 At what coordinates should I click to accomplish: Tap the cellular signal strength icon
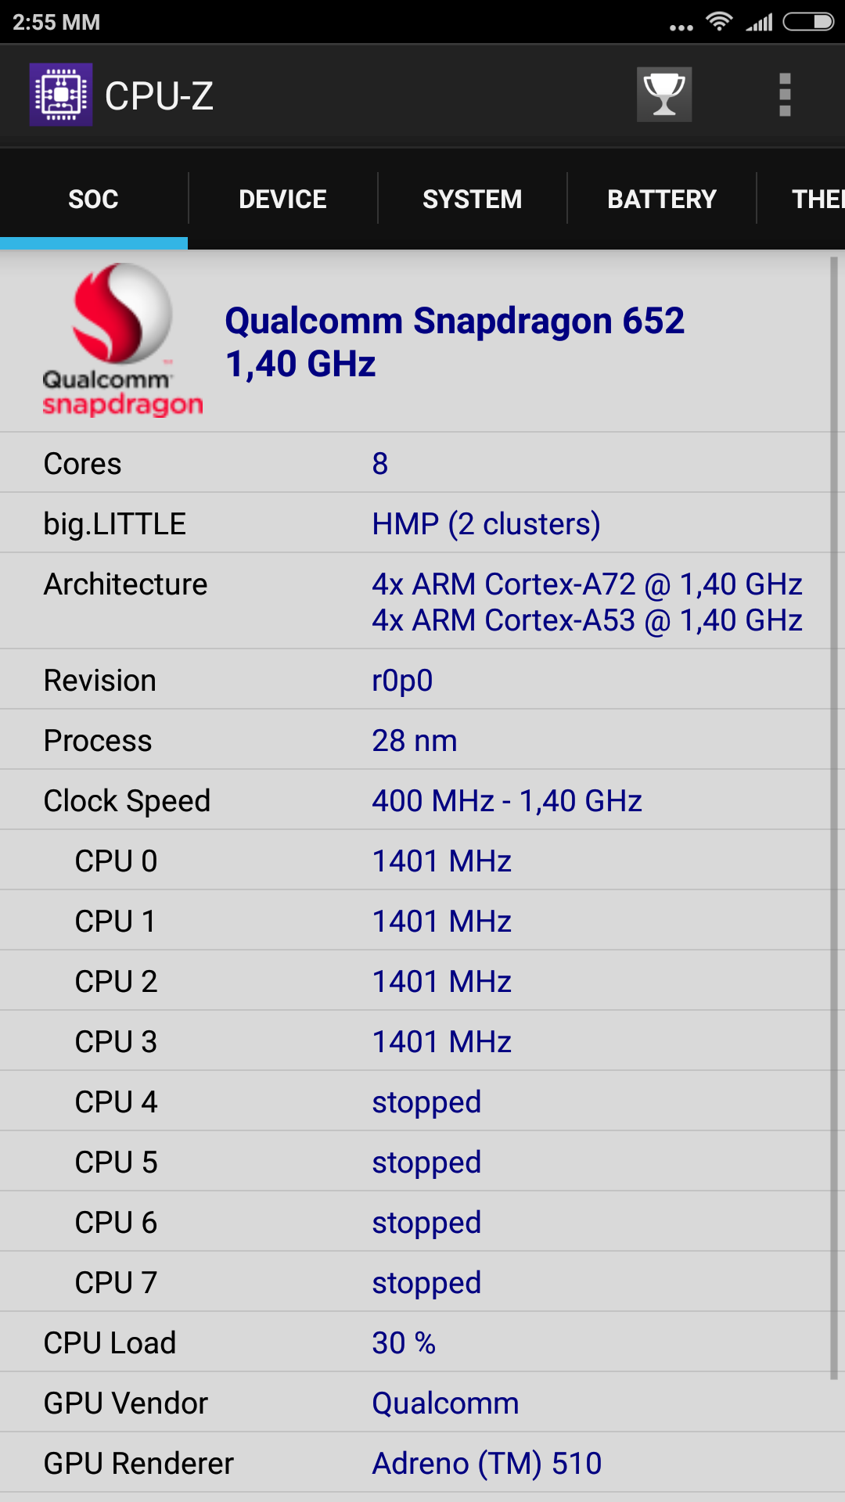coord(759,23)
